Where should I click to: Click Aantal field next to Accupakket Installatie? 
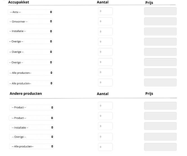105,31
